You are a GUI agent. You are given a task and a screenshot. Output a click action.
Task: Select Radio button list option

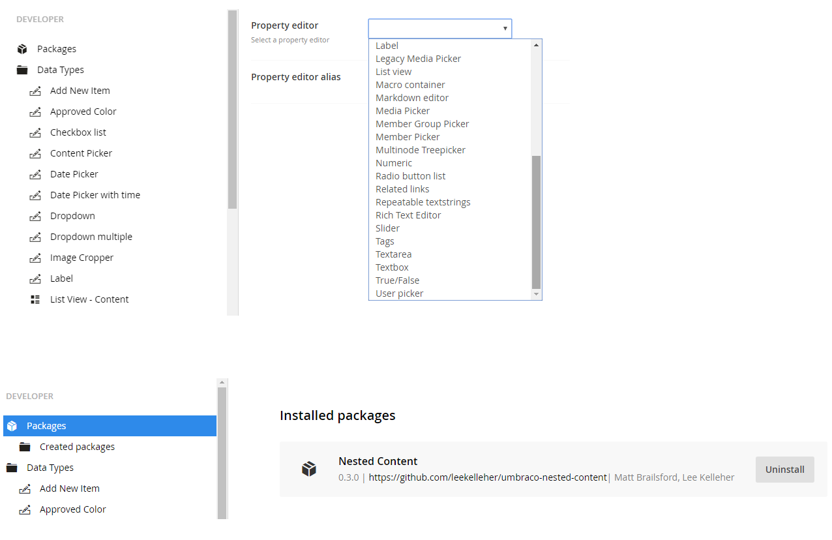pos(411,176)
